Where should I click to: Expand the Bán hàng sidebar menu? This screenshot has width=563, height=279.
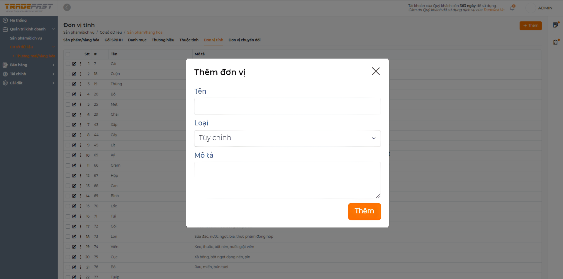click(29, 65)
